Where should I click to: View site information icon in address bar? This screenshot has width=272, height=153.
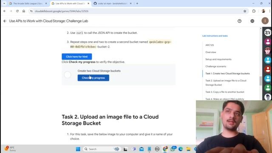31,11
